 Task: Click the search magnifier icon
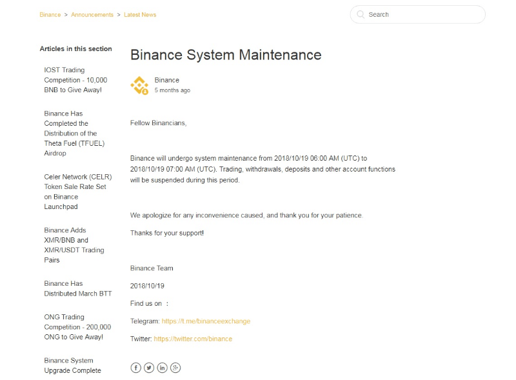(361, 14)
